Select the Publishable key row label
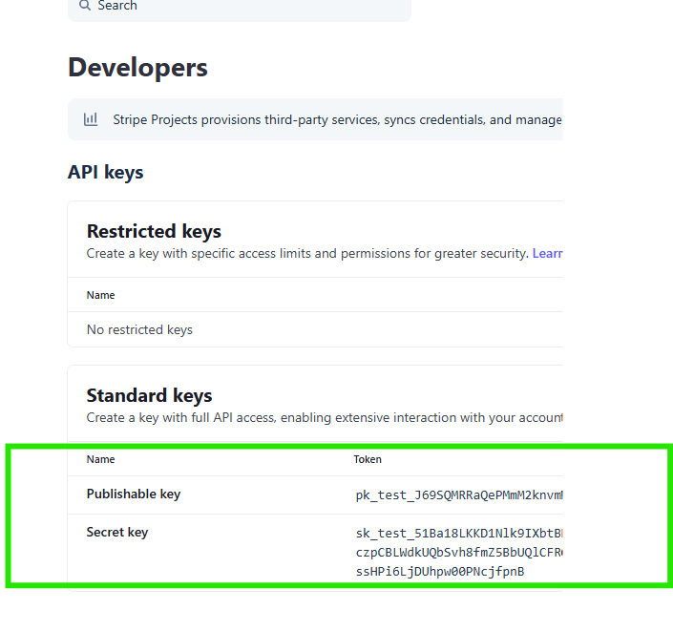The width and height of the screenshot is (673, 631). 134,494
